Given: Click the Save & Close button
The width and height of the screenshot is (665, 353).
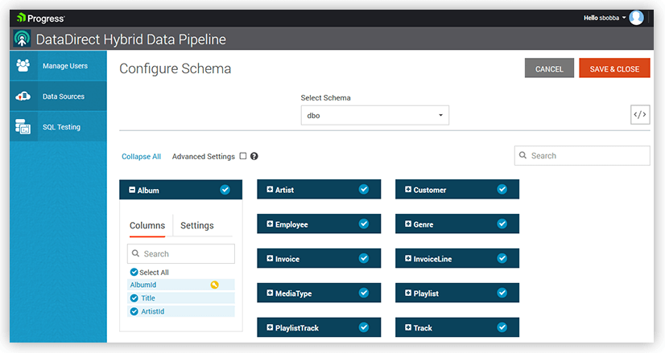Looking at the screenshot, I should 614,69.
